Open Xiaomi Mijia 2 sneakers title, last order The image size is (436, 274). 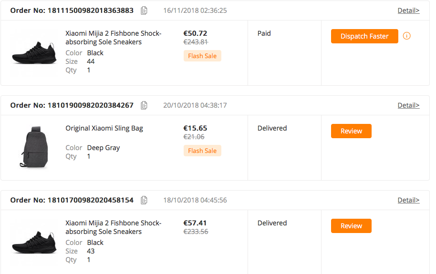tap(114, 227)
